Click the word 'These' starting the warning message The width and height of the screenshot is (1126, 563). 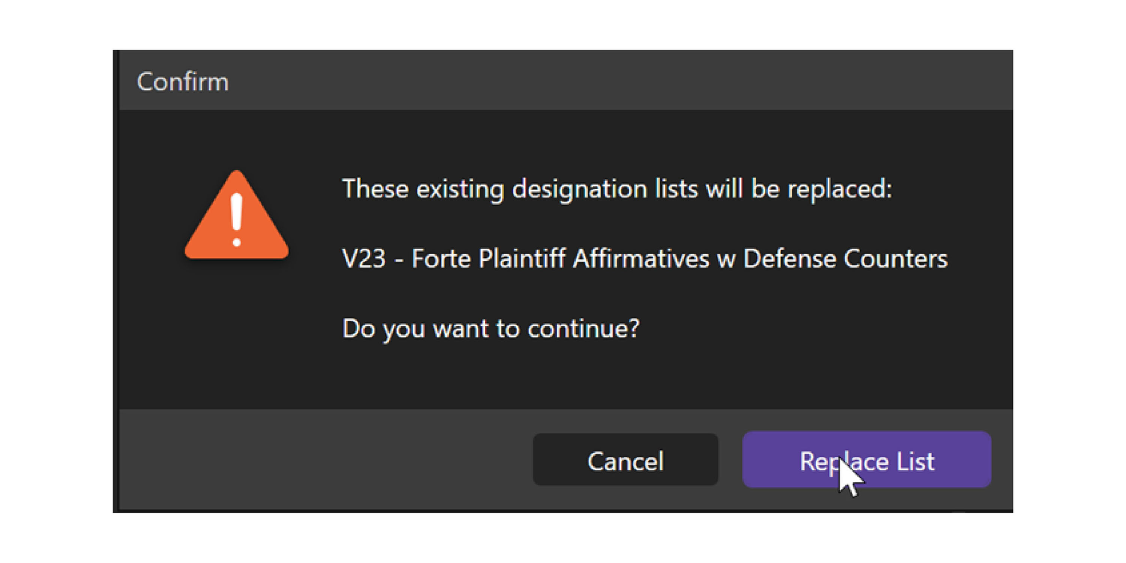(375, 189)
